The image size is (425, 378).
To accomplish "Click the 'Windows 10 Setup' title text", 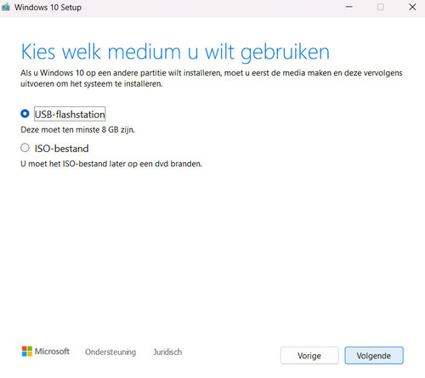I will (48, 8).
